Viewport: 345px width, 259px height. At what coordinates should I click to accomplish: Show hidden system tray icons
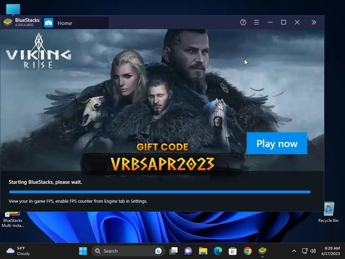click(294, 251)
